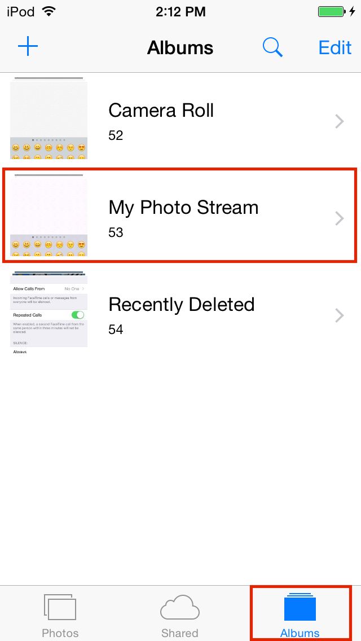The width and height of the screenshot is (361, 641).
Task: Tap the Shared tab cloud icon
Action: pos(180,608)
